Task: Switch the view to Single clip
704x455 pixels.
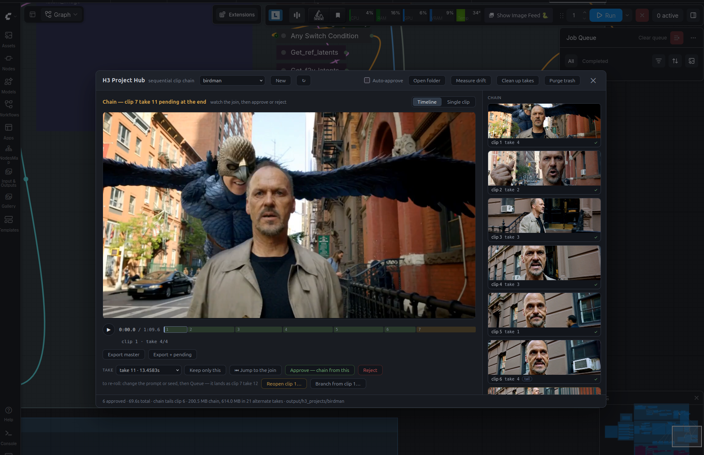Action: [x=458, y=102]
